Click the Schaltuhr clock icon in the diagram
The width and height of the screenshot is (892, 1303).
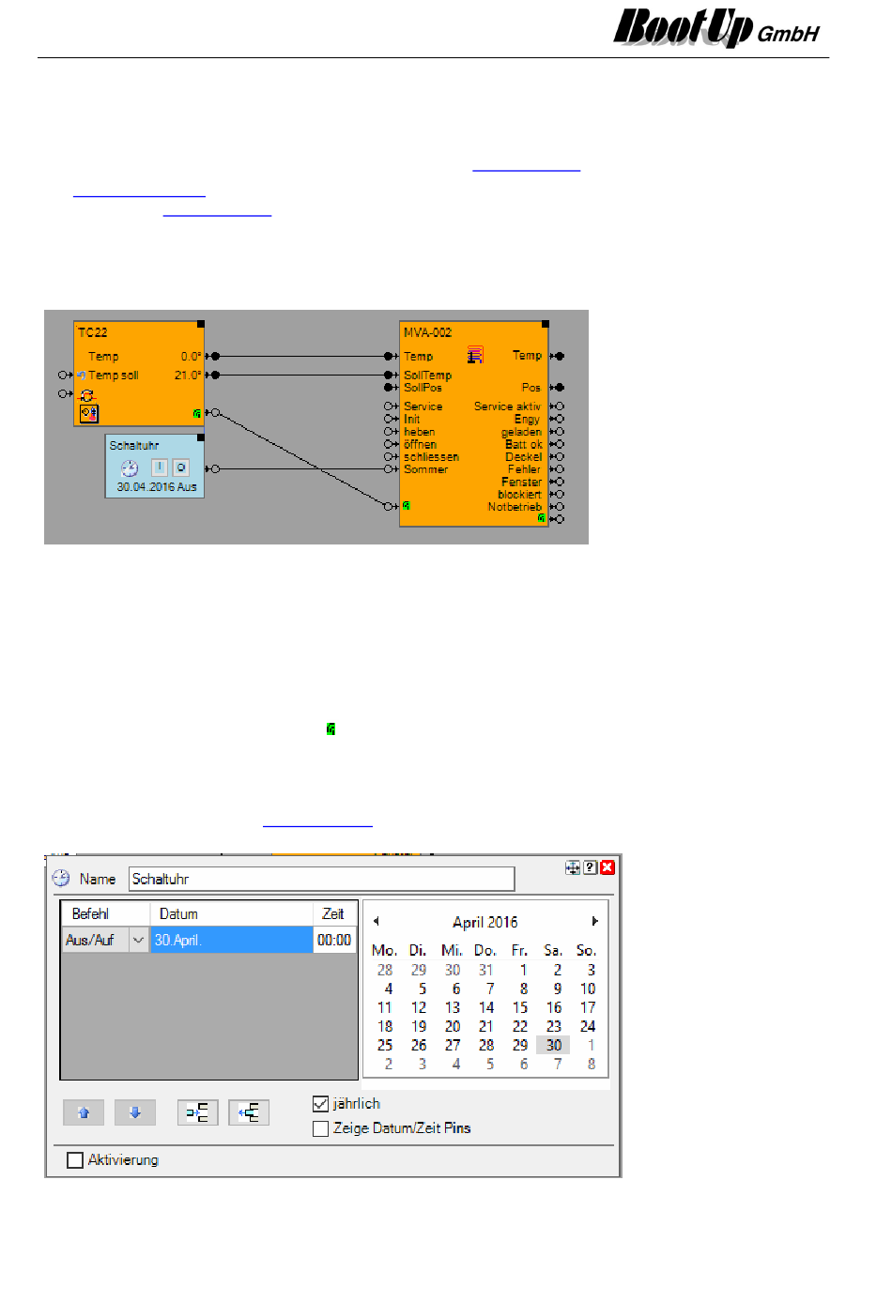pos(130,468)
